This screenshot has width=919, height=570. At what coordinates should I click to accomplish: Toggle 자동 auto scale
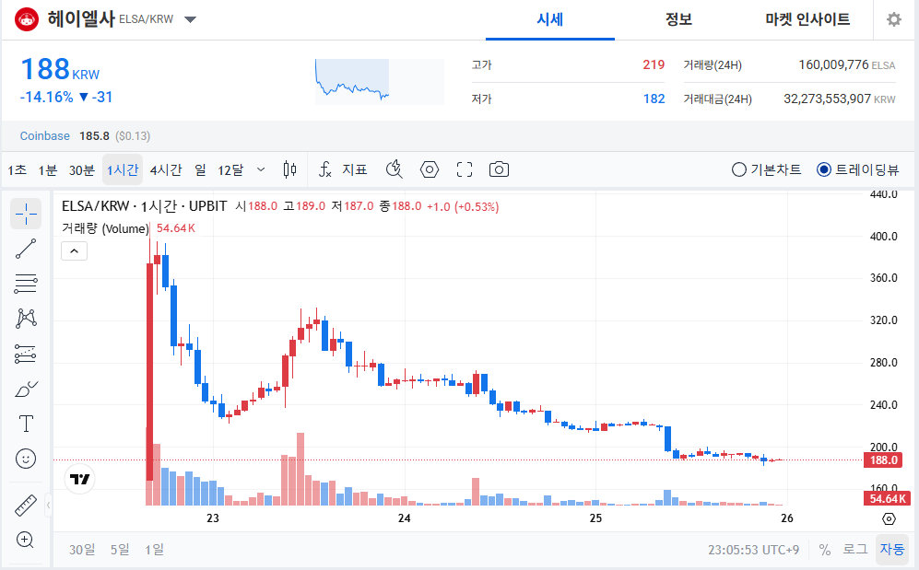(892, 550)
